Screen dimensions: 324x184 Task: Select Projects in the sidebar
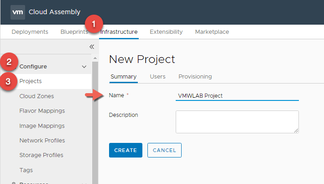click(x=31, y=81)
